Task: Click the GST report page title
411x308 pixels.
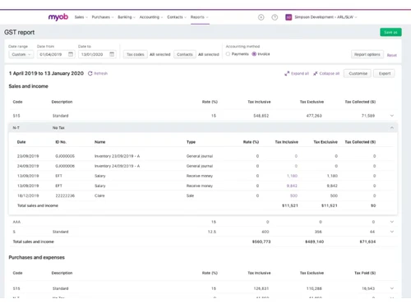Action: point(20,32)
